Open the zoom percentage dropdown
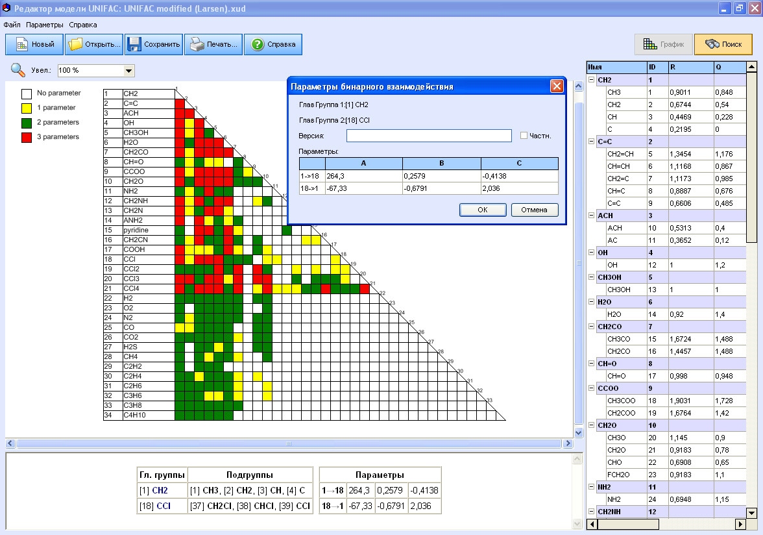This screenshot has width=763, height=535. pos(128,71)
